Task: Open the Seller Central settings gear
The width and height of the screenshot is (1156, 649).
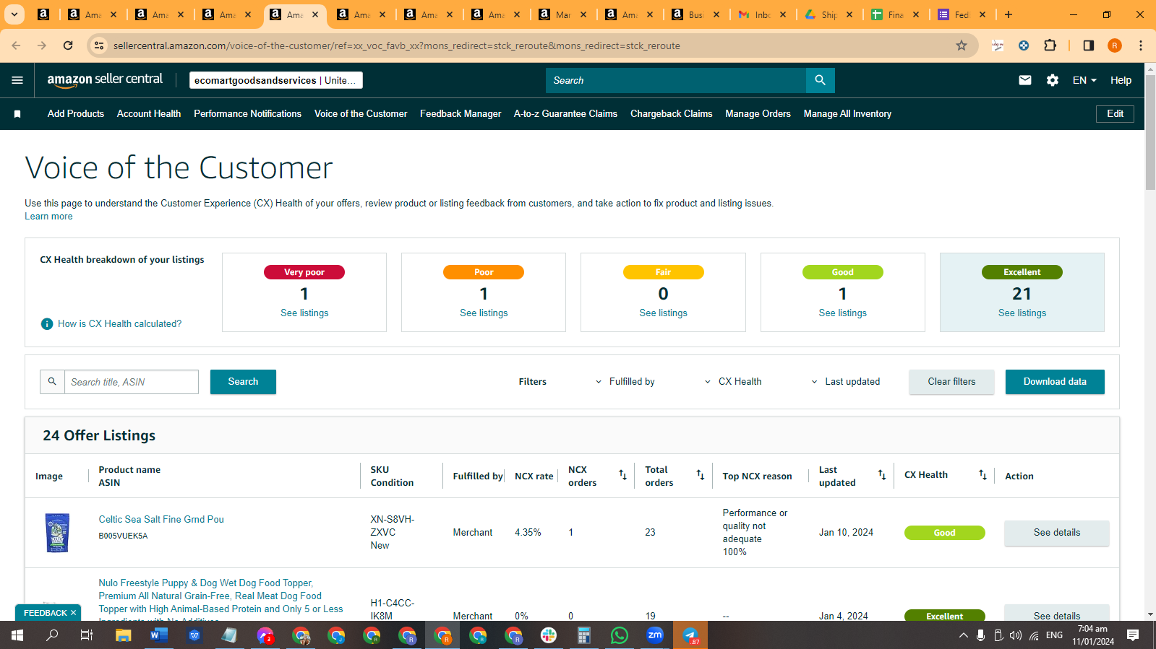Action: 1053,80
